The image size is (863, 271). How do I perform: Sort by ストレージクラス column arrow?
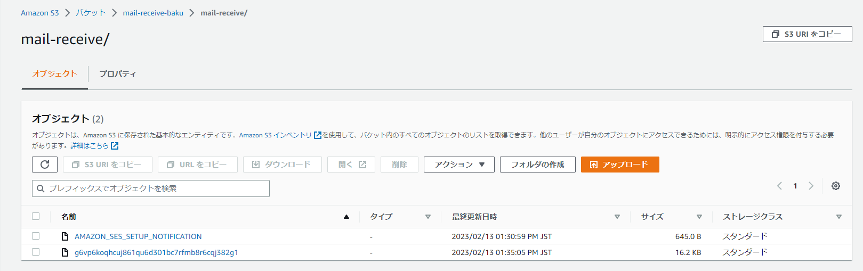tap(839, 217)
